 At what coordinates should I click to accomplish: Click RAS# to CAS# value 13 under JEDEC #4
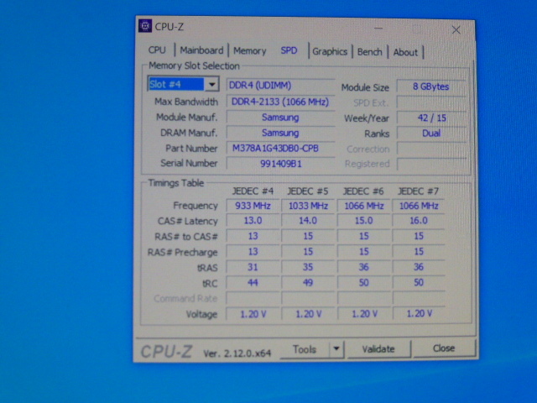[253, 236]
